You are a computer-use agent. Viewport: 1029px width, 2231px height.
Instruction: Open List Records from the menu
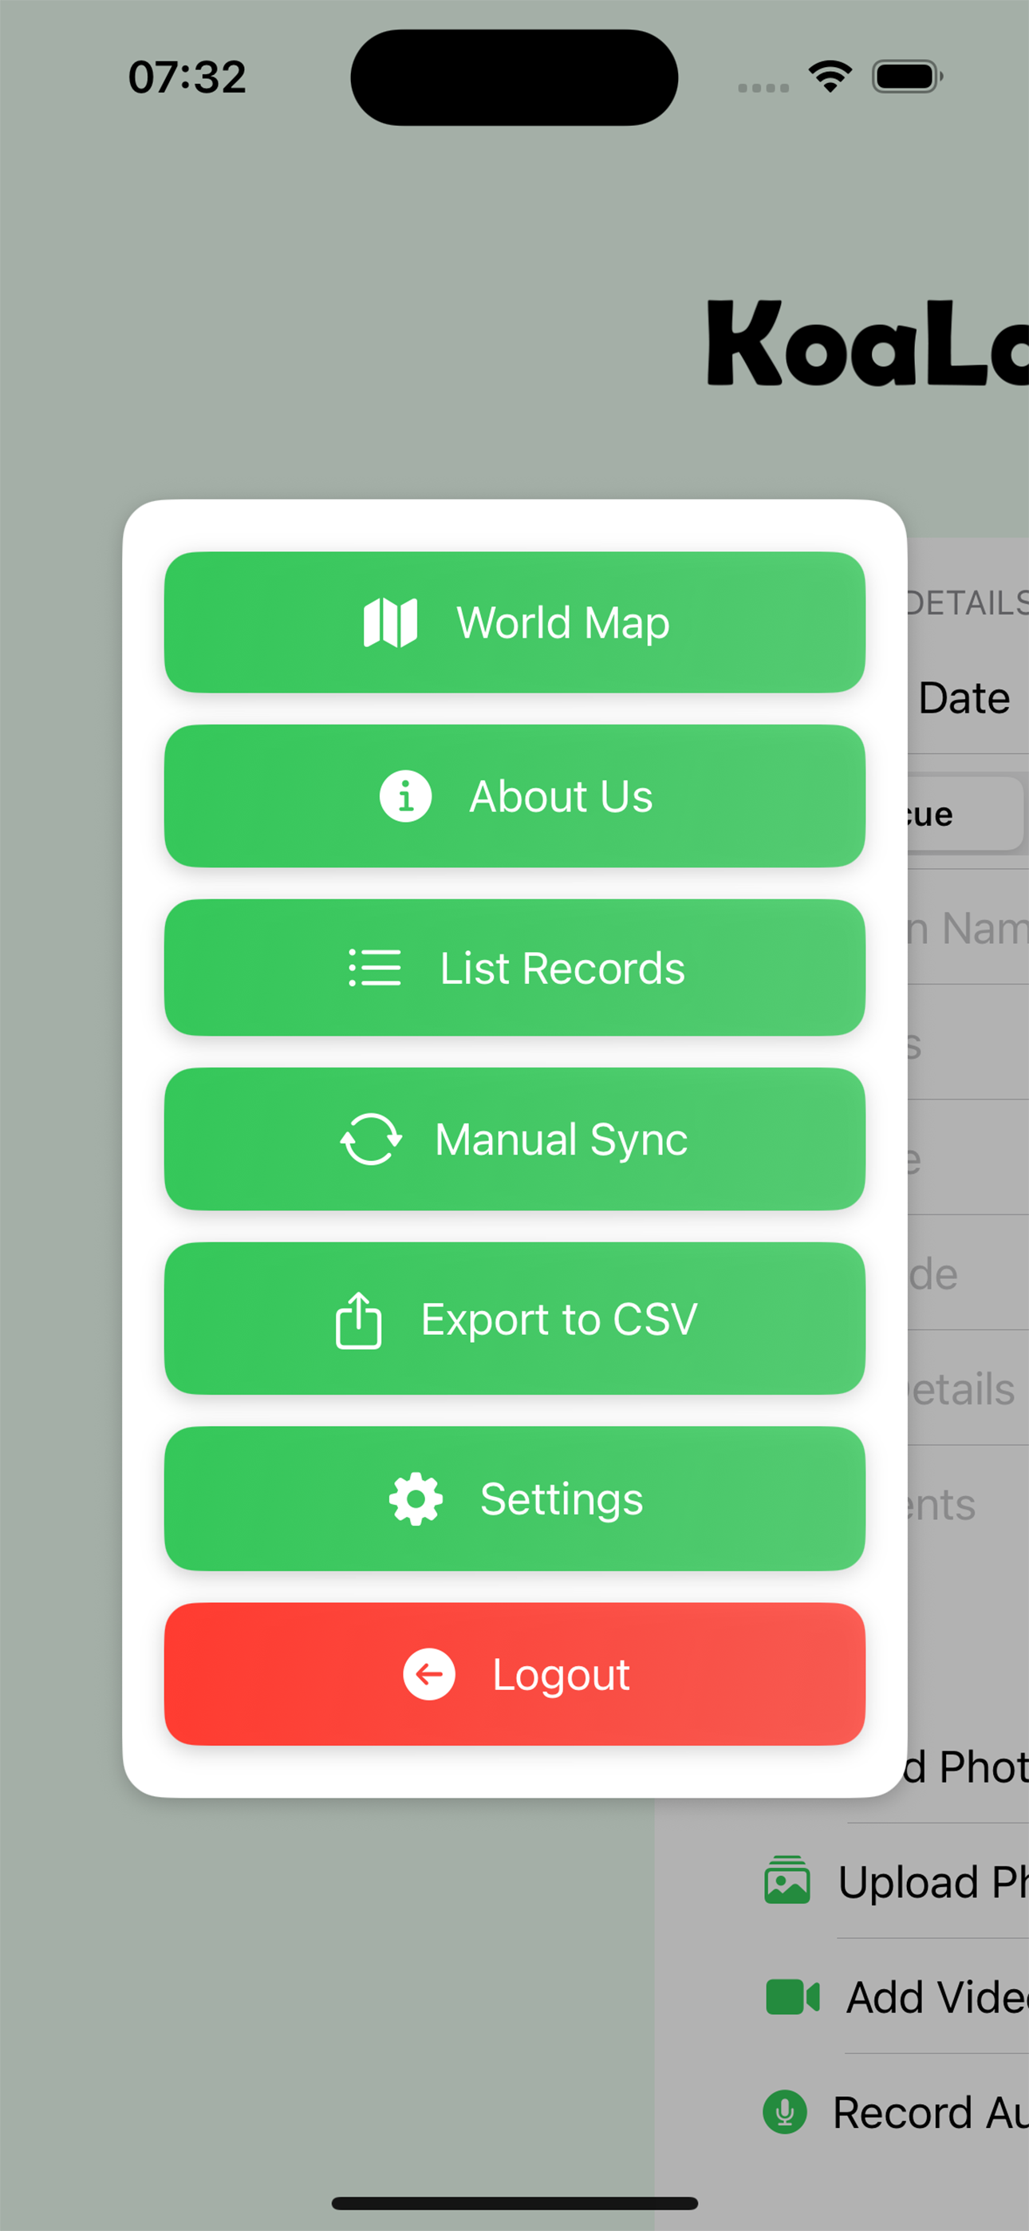[514, 967]
